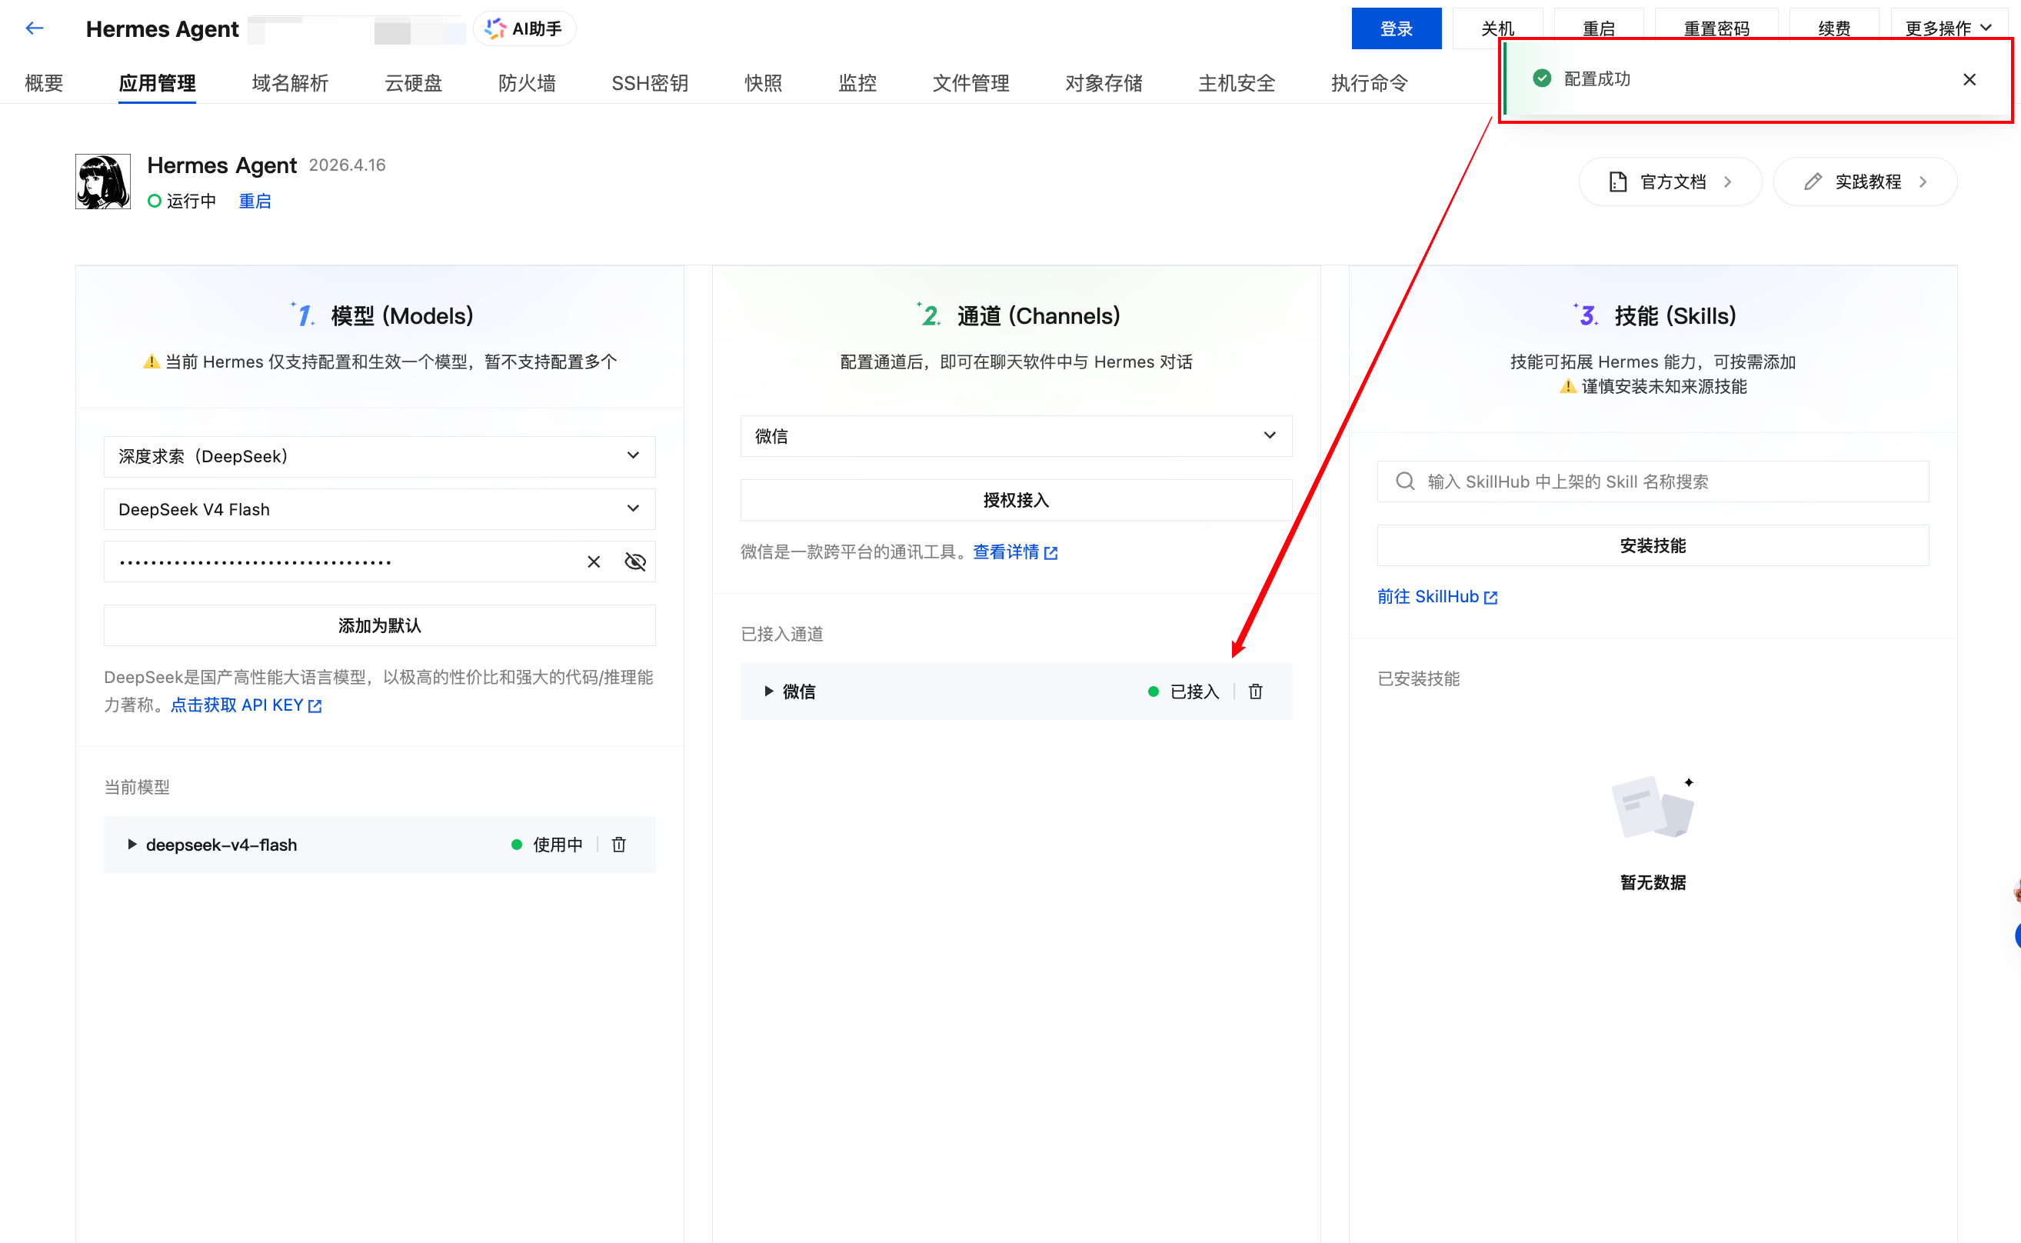Switch to the 概要 tab
The image size is (2021, 1243).
(x=45, y=83)
